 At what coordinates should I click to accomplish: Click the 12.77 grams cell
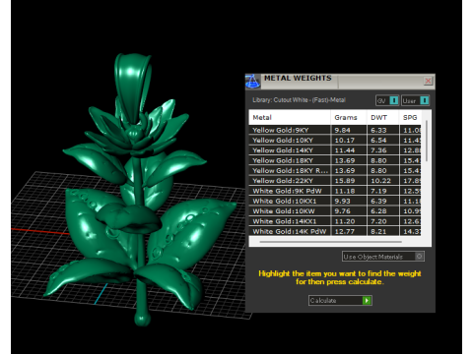[349, 231]
